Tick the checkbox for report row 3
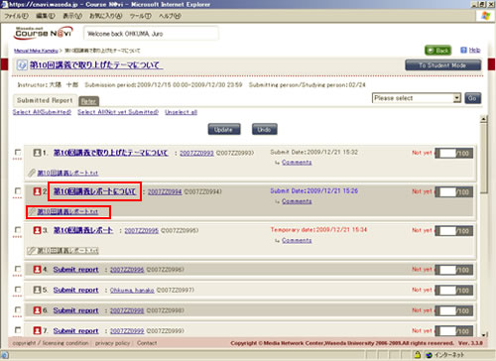 click(x=18, y=230)
